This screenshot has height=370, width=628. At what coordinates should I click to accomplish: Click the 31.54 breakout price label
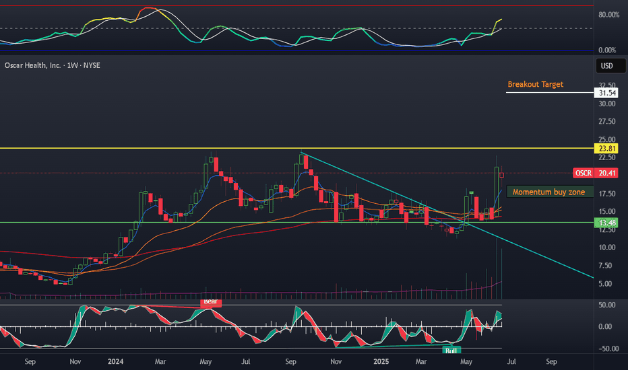coord(606,93)
